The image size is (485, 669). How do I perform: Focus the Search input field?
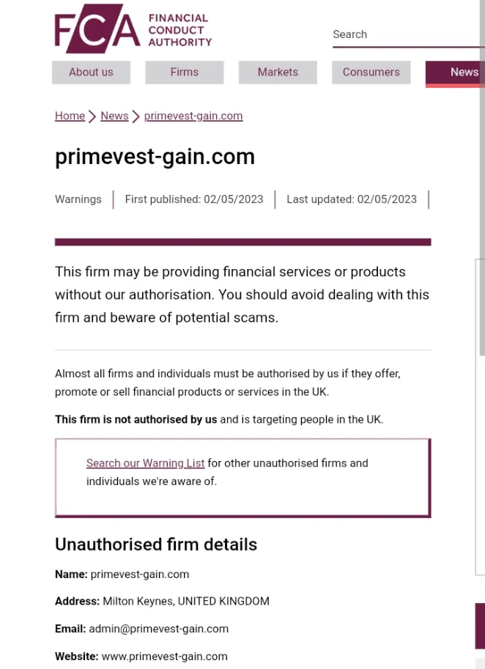coord(407,34)
